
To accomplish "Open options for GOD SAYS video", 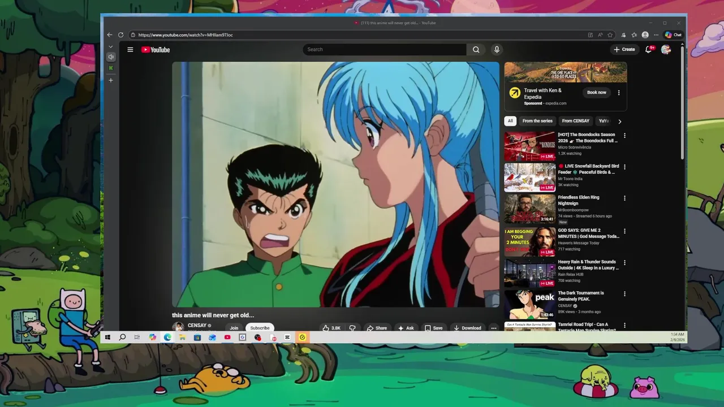I will (624, 231).
